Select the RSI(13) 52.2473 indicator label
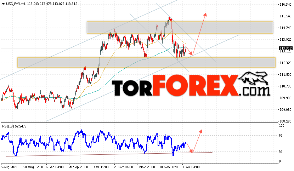This screenshot has height=171, width=294. 14,126
